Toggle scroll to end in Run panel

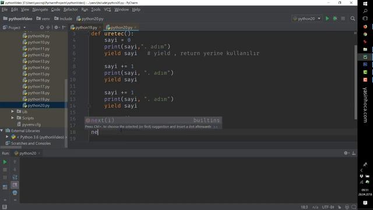click(15, 185)
